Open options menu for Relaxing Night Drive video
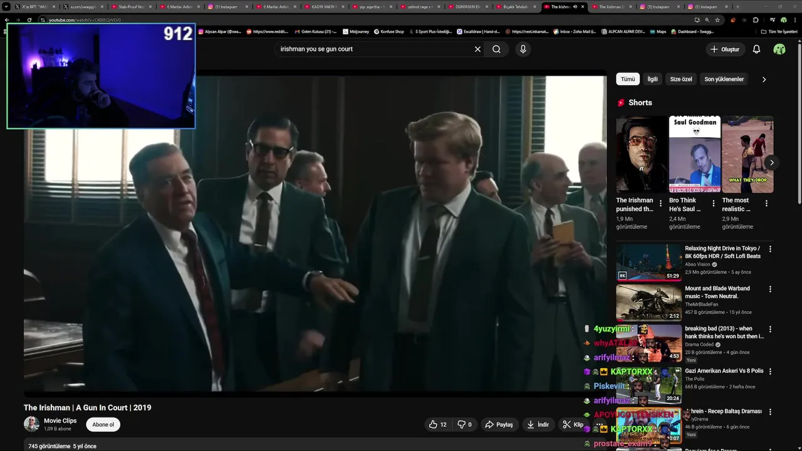The height and width of the screenshot is (451, 802). [x=770, y=249]
